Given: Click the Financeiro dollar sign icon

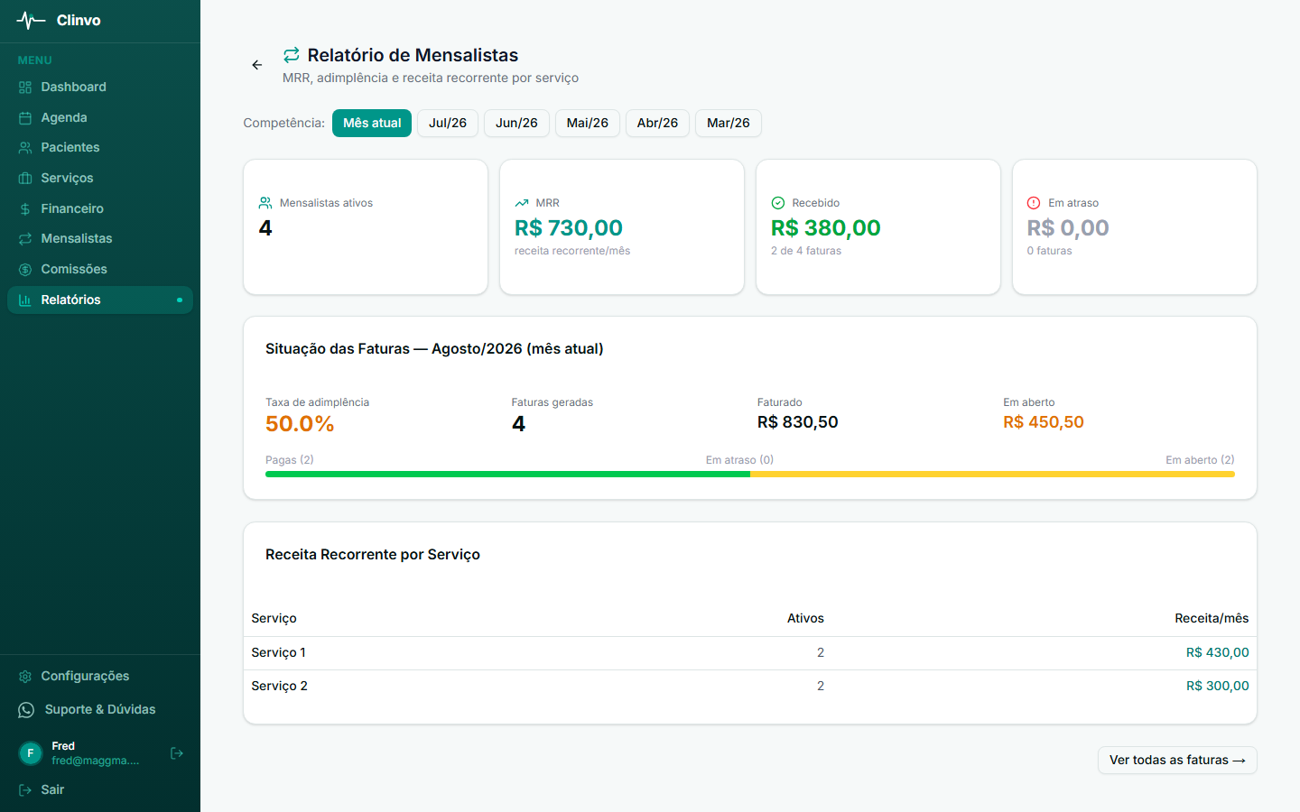Looking at the screenshot, I should pos(25,209).
